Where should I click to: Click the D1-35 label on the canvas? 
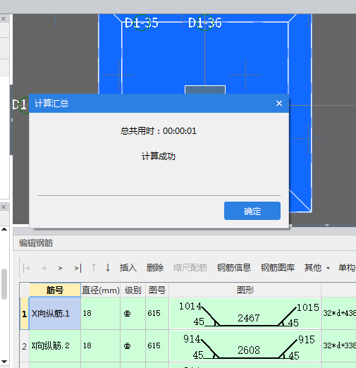[142, 23]
